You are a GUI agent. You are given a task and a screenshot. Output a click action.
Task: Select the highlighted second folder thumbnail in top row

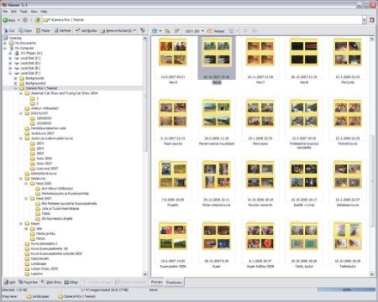coord(217,59)
